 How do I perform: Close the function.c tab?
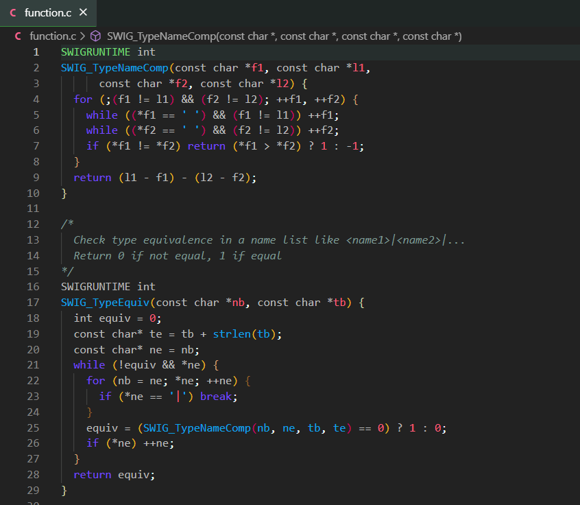[83, 12]
